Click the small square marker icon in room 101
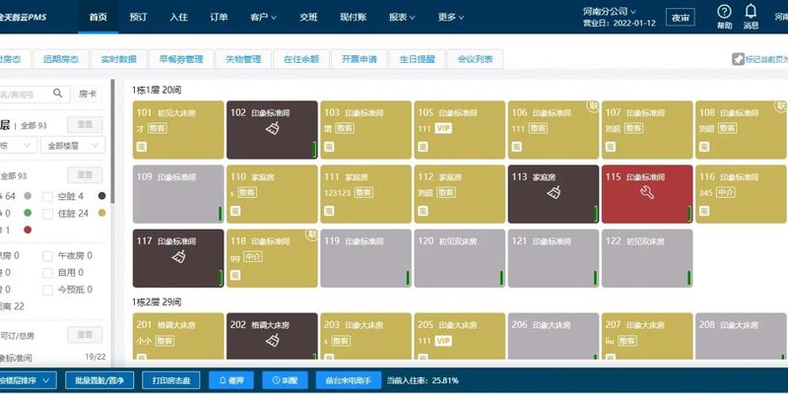Screen dimensions: 788x394 141,147
